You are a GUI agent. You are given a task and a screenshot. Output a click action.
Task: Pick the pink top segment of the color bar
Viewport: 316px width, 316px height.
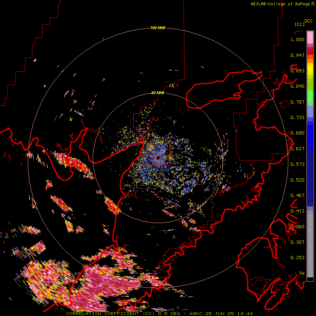click(x=310, y=37)
